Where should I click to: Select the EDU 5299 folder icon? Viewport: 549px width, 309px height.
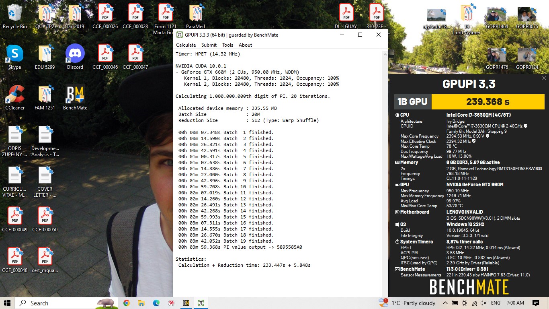pyautogui.click(x=45, y=57)
